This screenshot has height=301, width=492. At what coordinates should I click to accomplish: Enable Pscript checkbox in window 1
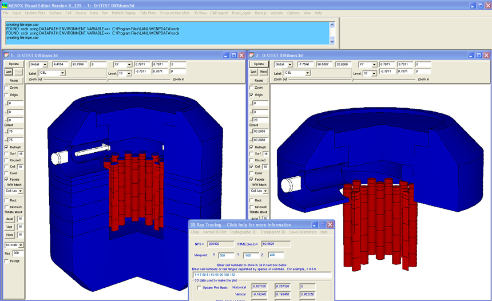point(7,261)
